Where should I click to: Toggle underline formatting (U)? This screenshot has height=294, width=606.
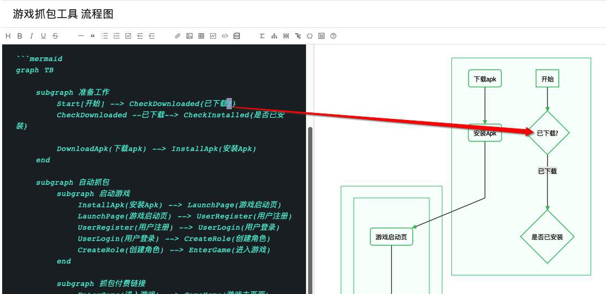pos(43,36)
